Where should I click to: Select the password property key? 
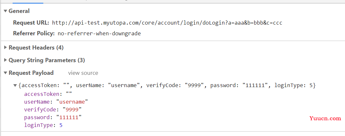point(37,117)
